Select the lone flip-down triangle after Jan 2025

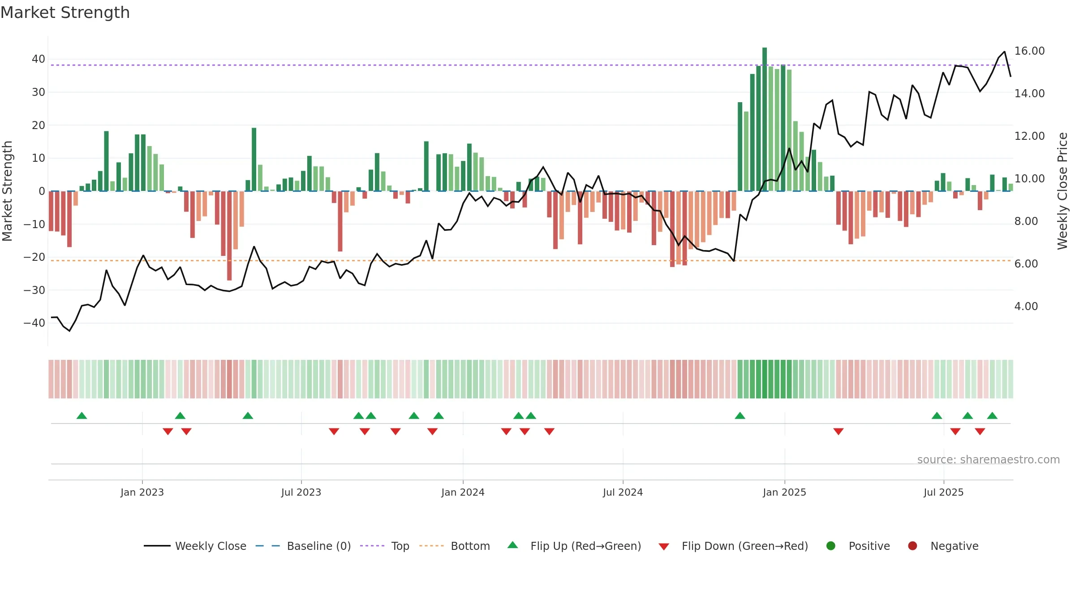point(838,432)
